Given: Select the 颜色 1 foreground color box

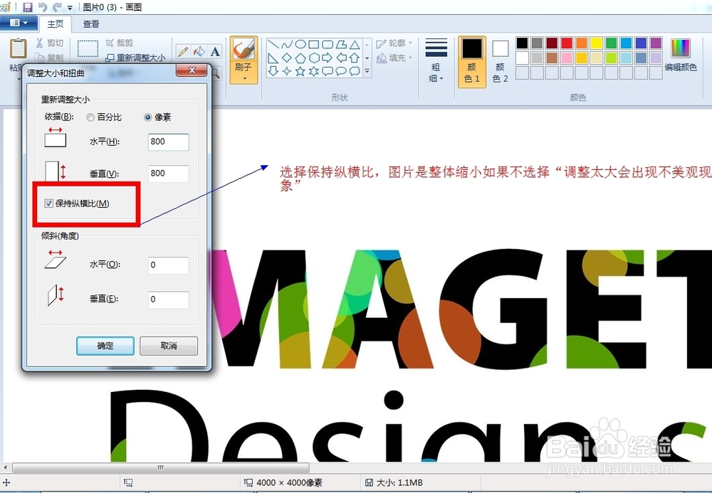Looking at the screenshot, I should click(x=472, y=61).
